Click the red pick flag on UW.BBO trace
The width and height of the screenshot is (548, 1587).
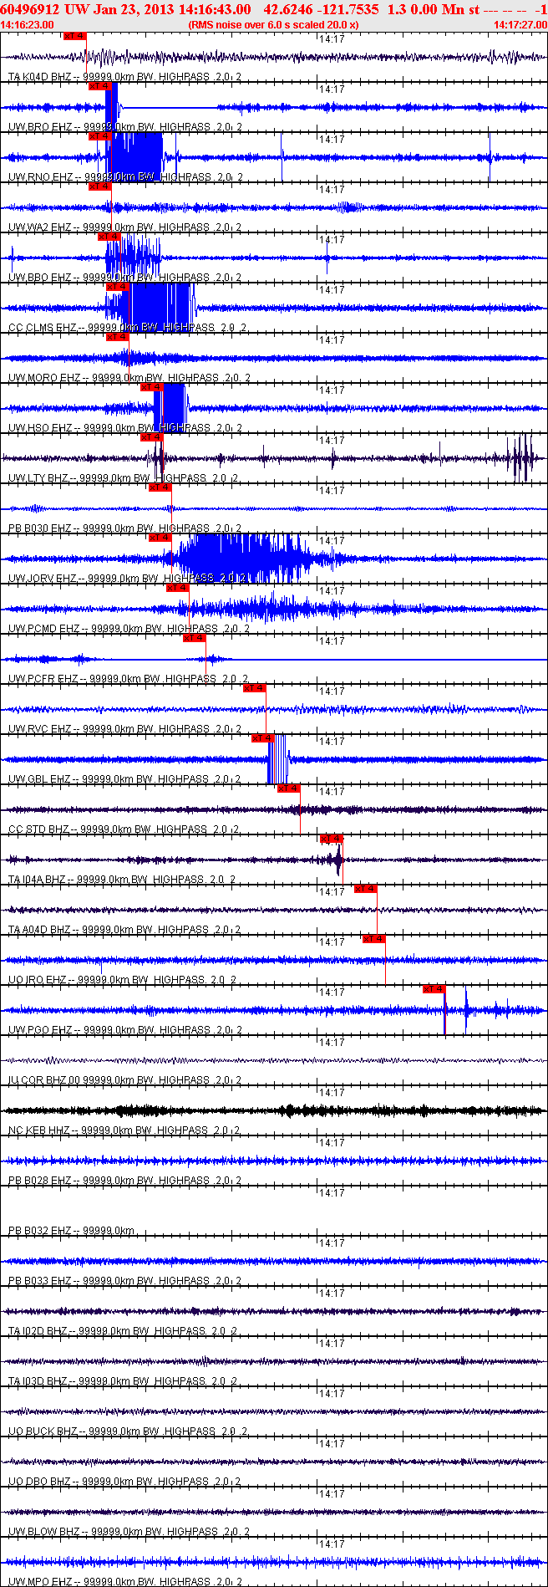pos(109,237)
